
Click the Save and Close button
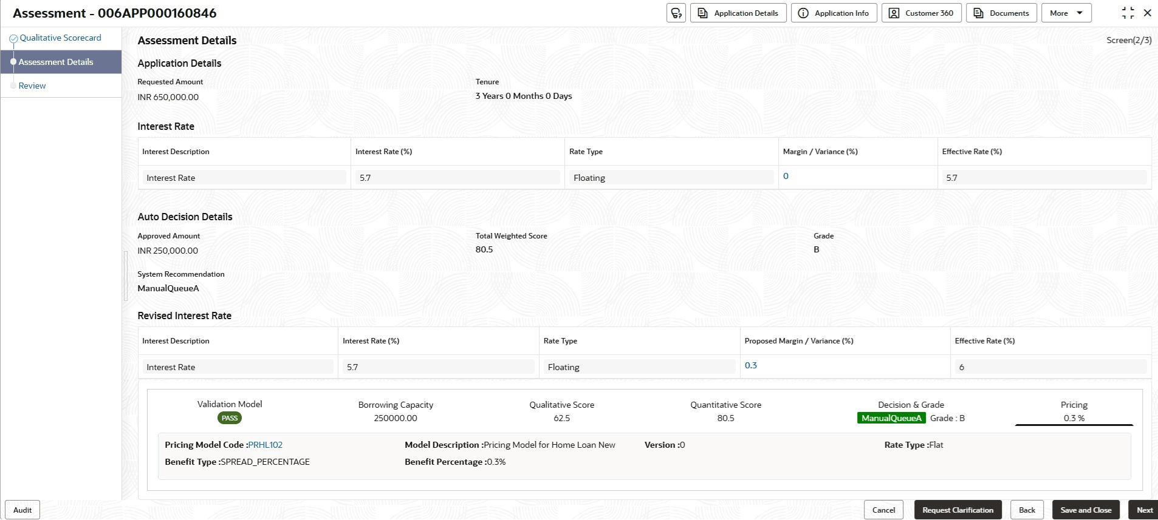coord(1086,510)
